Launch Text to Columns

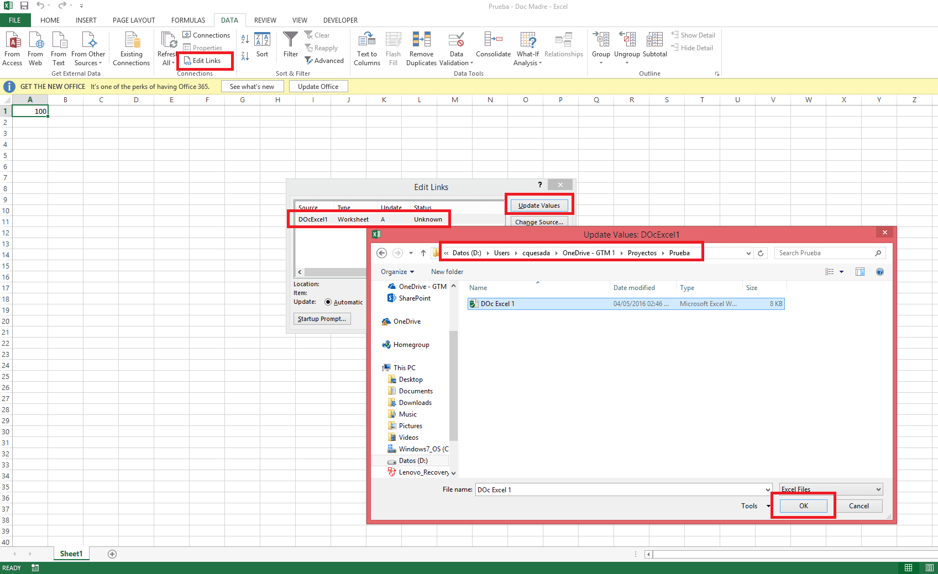367,49
